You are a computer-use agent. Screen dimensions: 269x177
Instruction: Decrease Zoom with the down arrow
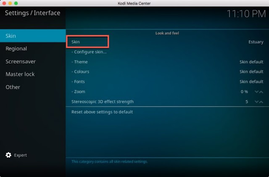(x=257, y=92)
